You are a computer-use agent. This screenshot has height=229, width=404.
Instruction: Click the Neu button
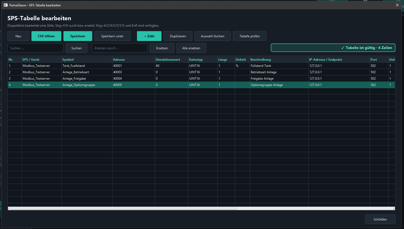18,36
